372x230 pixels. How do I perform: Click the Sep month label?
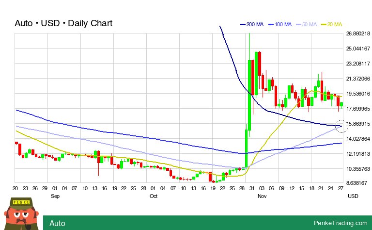(x=55, y=196)
